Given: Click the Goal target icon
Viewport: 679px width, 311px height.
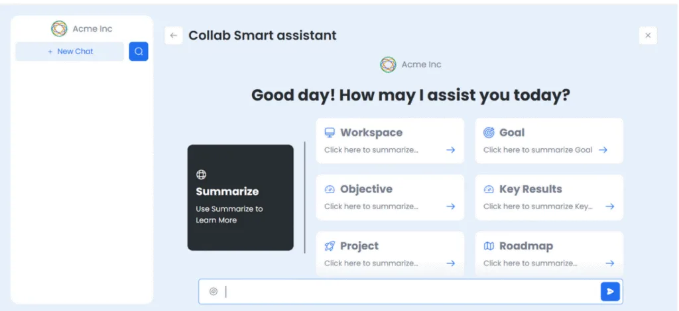Looking at the screenshot, I should tap(489, 132).
